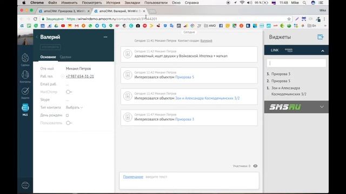
Task: Open the Приорова 5 link in feed
Action: pos(184,77)
